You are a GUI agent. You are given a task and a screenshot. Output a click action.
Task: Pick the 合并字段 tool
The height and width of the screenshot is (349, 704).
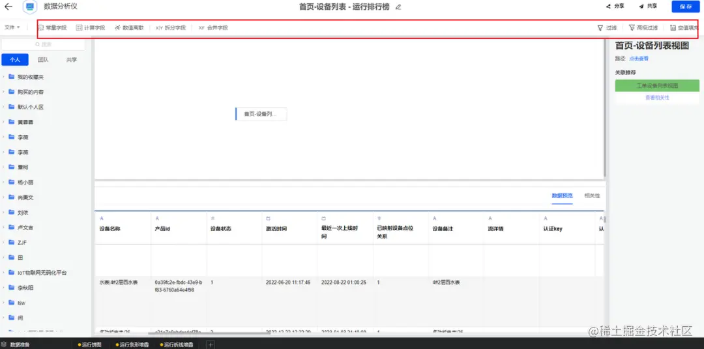pyautogui.click(x=213, y=27)
